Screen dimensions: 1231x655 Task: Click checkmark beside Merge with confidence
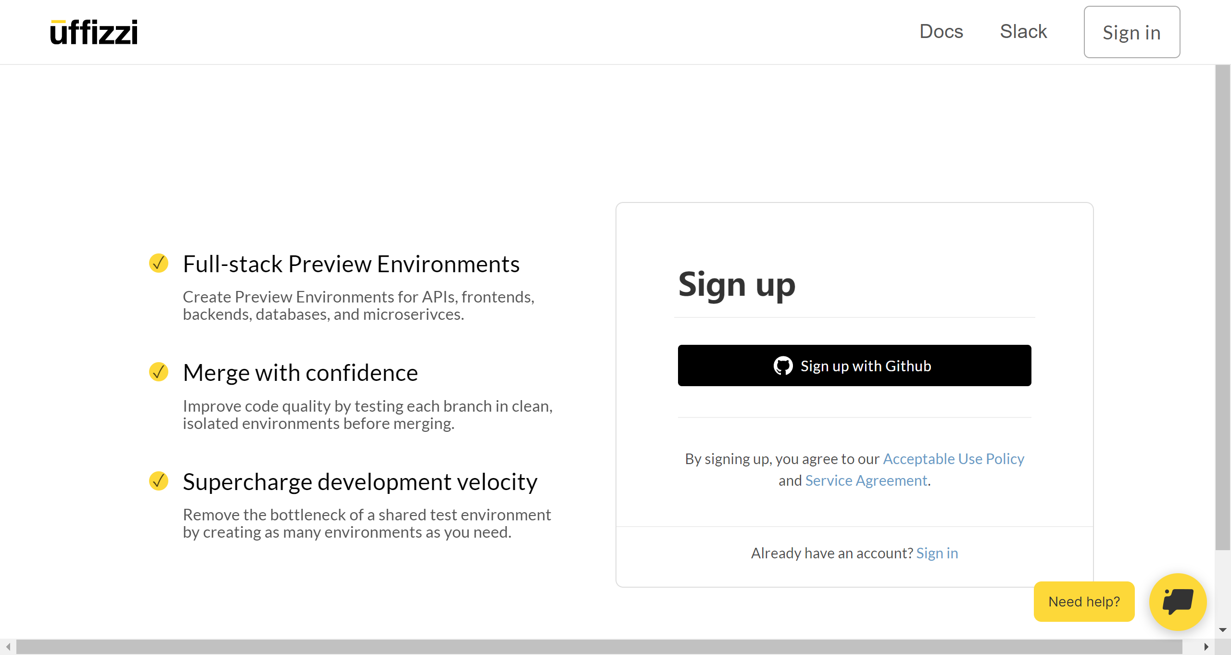pos(159,372)
